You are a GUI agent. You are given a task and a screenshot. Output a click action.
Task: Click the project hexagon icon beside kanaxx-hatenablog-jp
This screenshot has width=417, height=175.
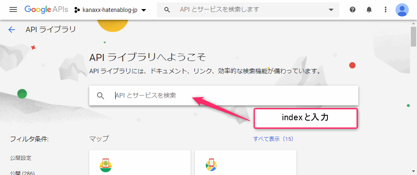[77, 10]
